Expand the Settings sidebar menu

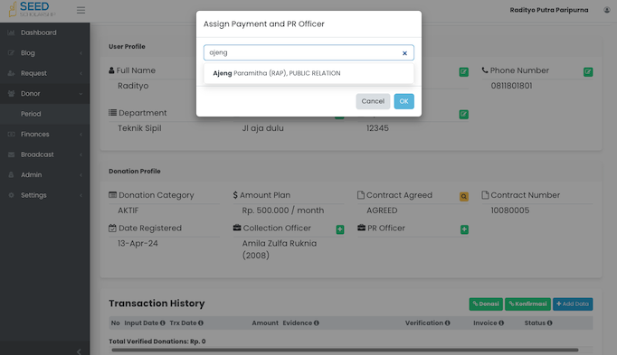[45, 195]
